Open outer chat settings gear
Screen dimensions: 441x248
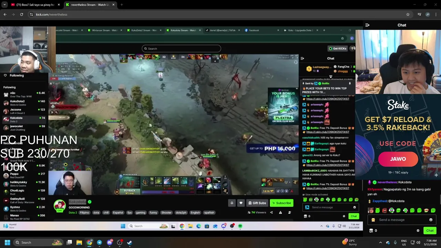point(418,231)
